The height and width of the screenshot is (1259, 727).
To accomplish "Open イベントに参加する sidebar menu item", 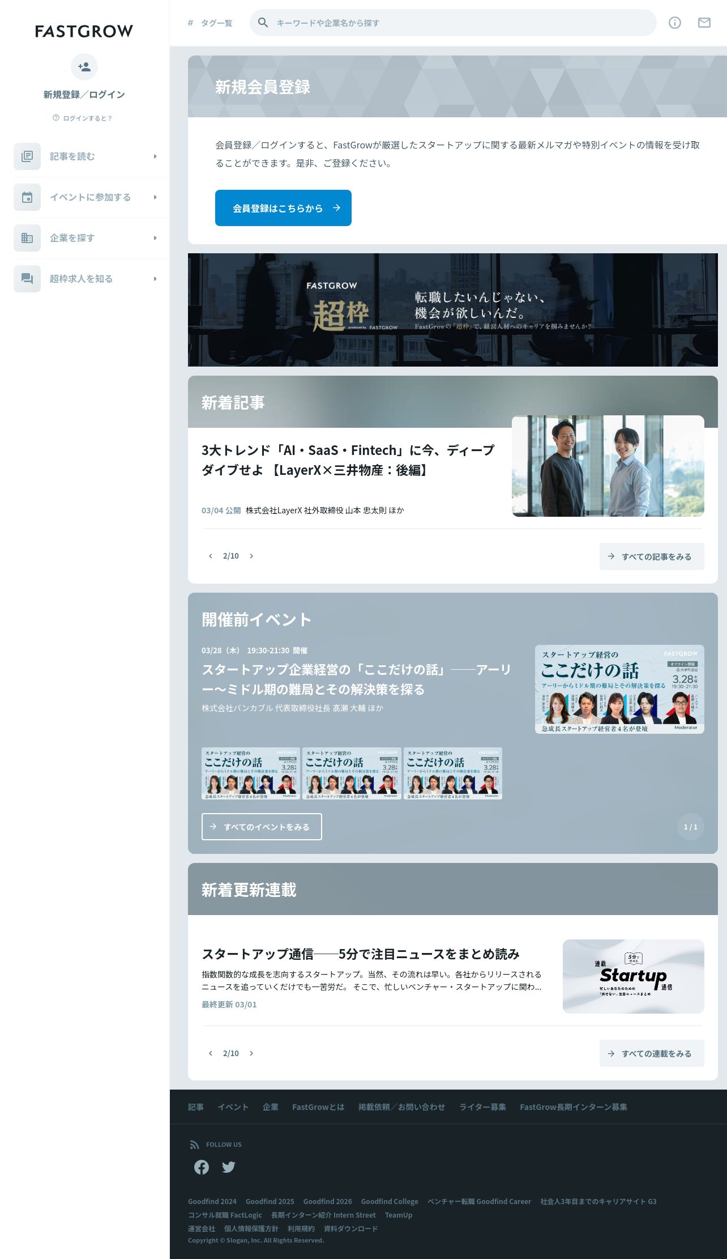I will click(91, 197).
